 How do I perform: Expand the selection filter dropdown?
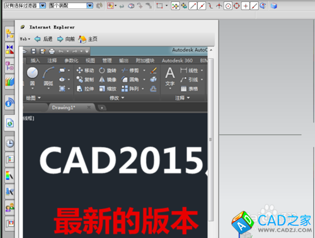(42, 6)
